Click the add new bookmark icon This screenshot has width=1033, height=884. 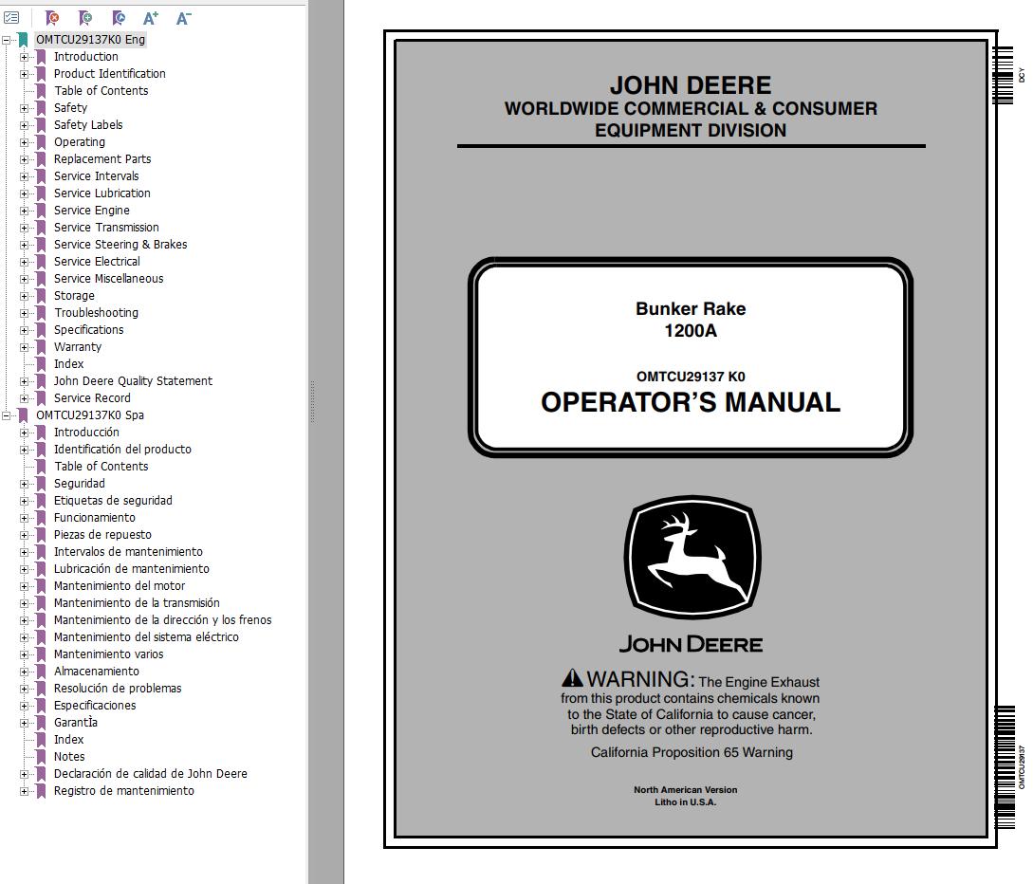click(x=85, y=18)
